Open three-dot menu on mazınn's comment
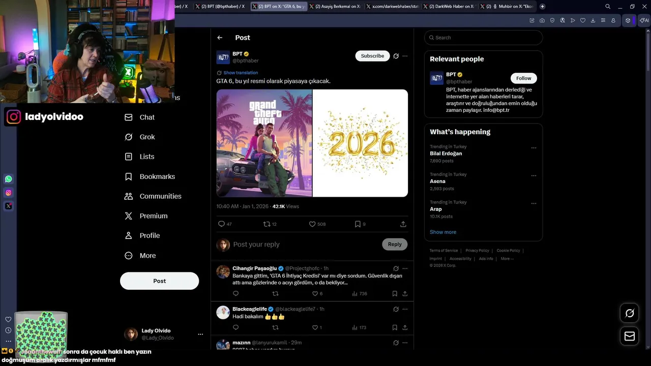 pyautogui.click(x=405, y=343)
